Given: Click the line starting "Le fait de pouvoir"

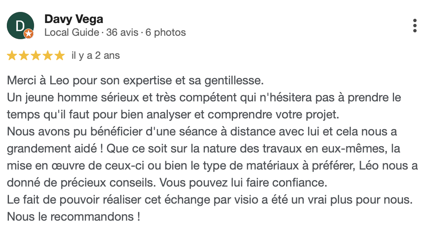Looking at the screenshot, I should 210,199.
